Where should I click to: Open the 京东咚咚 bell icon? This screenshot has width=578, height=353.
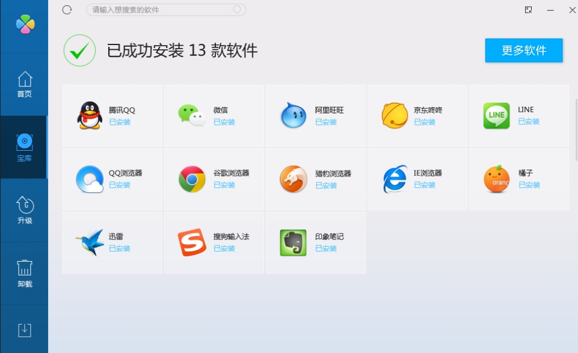395,115
